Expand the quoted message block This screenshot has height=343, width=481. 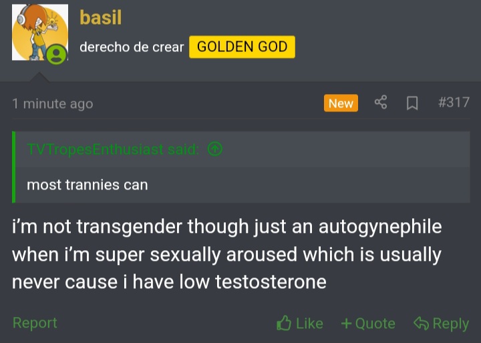[240, 184]
